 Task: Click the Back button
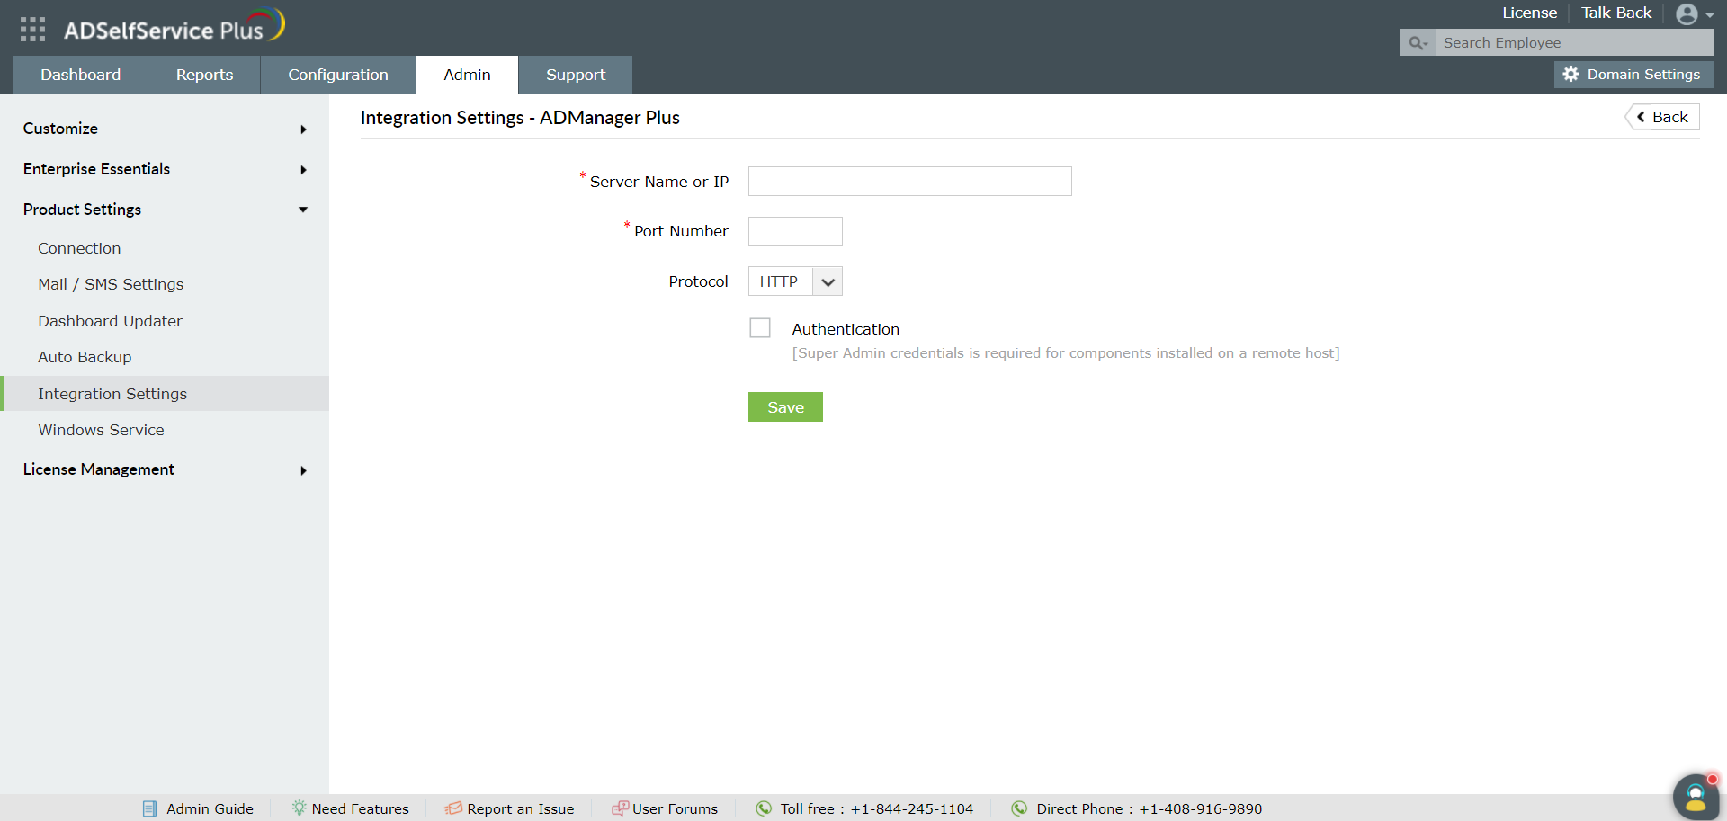click(1661, 116)
